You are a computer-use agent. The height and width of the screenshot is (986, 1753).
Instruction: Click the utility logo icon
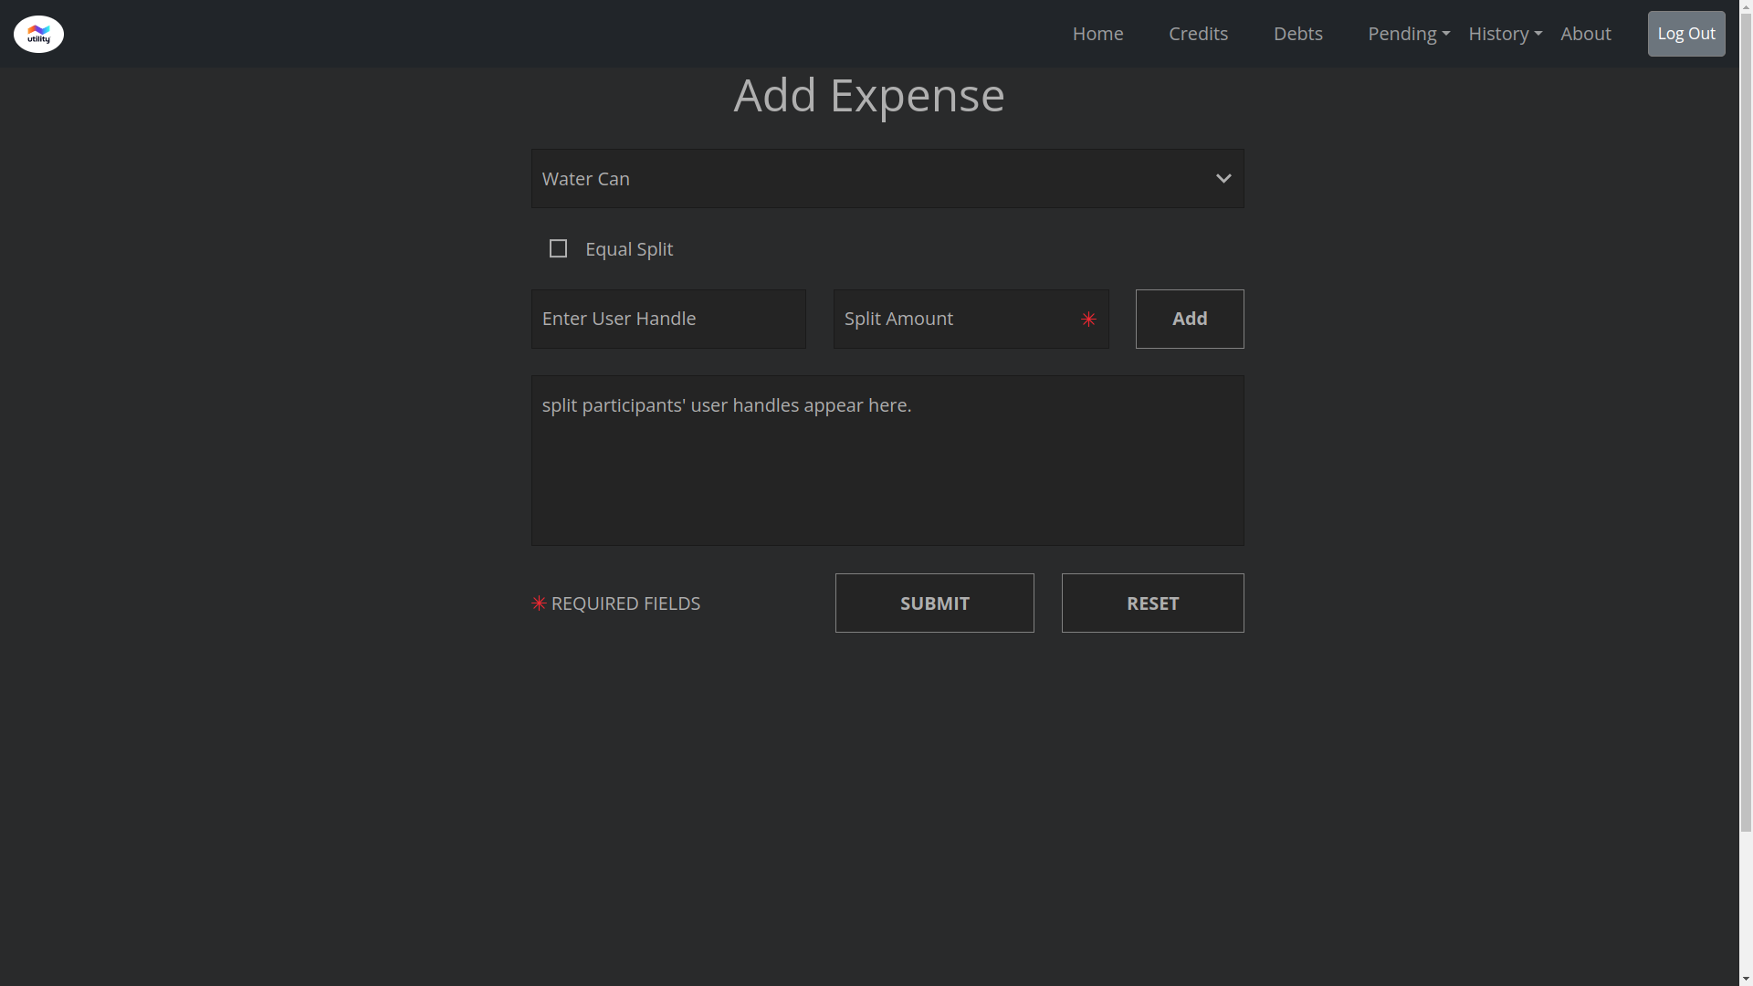pyautogui.click(x=38, y=34)
